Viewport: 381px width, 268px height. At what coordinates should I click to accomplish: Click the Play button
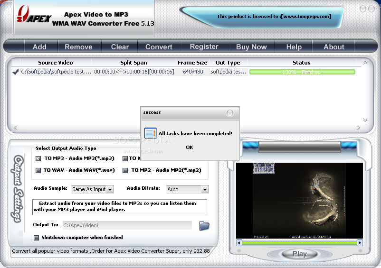300,254
